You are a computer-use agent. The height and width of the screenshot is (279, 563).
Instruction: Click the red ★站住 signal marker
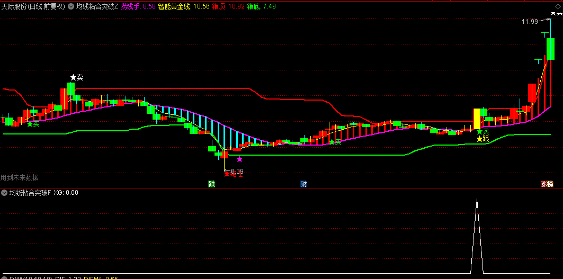click(234, 175)
